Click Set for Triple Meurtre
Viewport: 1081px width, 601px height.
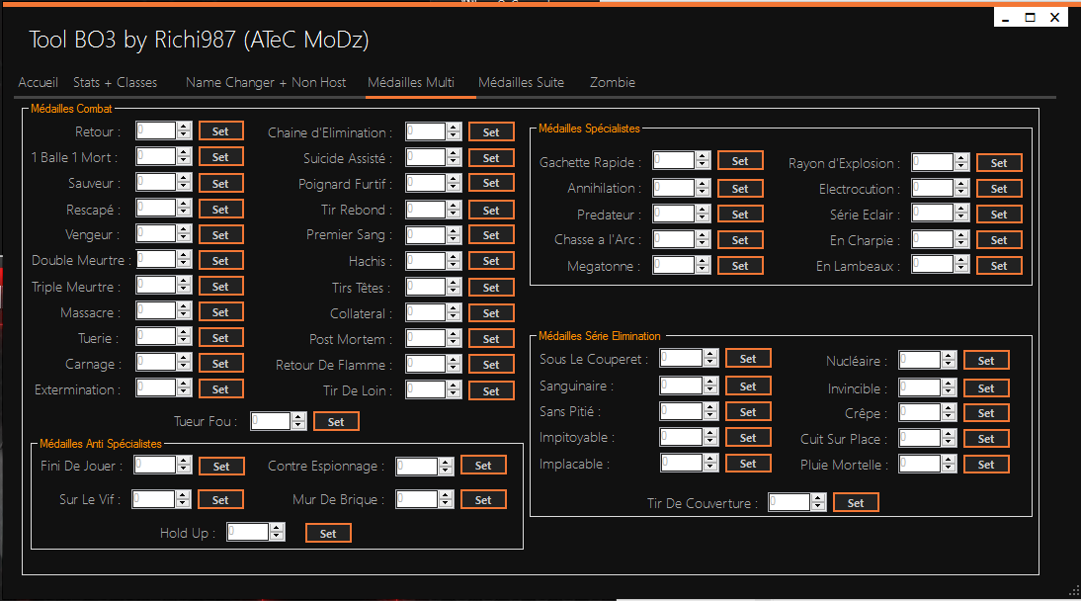pos(220,287)
